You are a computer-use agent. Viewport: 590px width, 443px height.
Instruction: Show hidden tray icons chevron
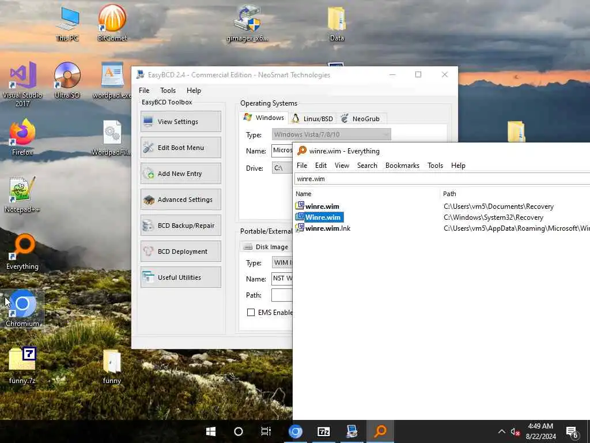(502, 431)
